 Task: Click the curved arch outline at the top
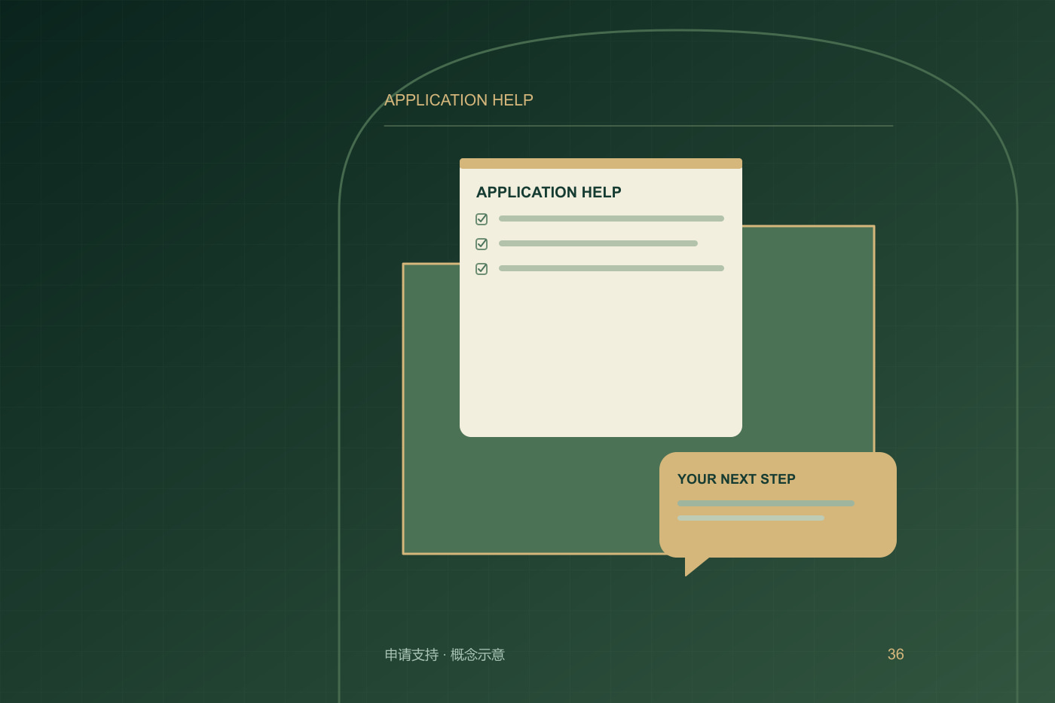coord(678,31)
